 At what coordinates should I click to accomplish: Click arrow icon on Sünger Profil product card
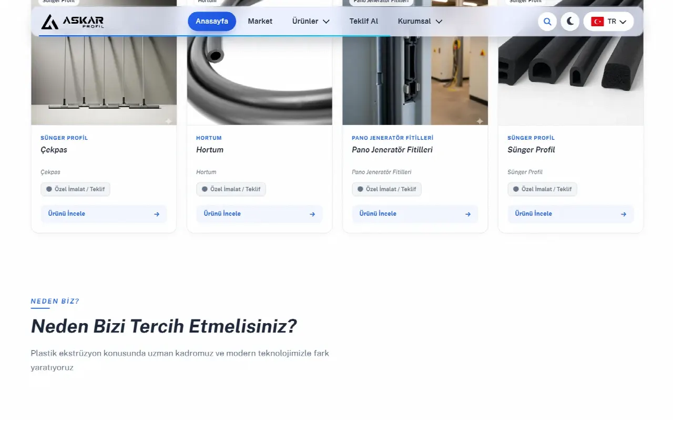coord(624,214)
